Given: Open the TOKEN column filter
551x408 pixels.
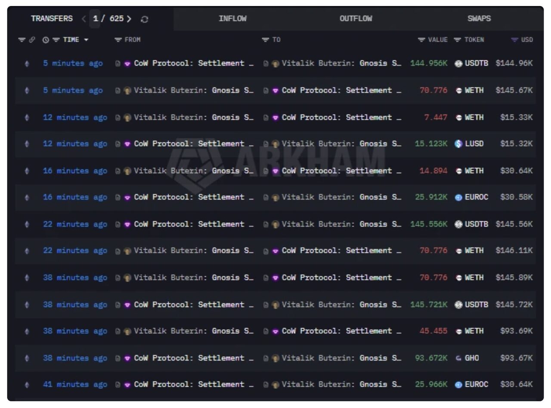Looking at the screenshot, I should click(x=458, y=40).
